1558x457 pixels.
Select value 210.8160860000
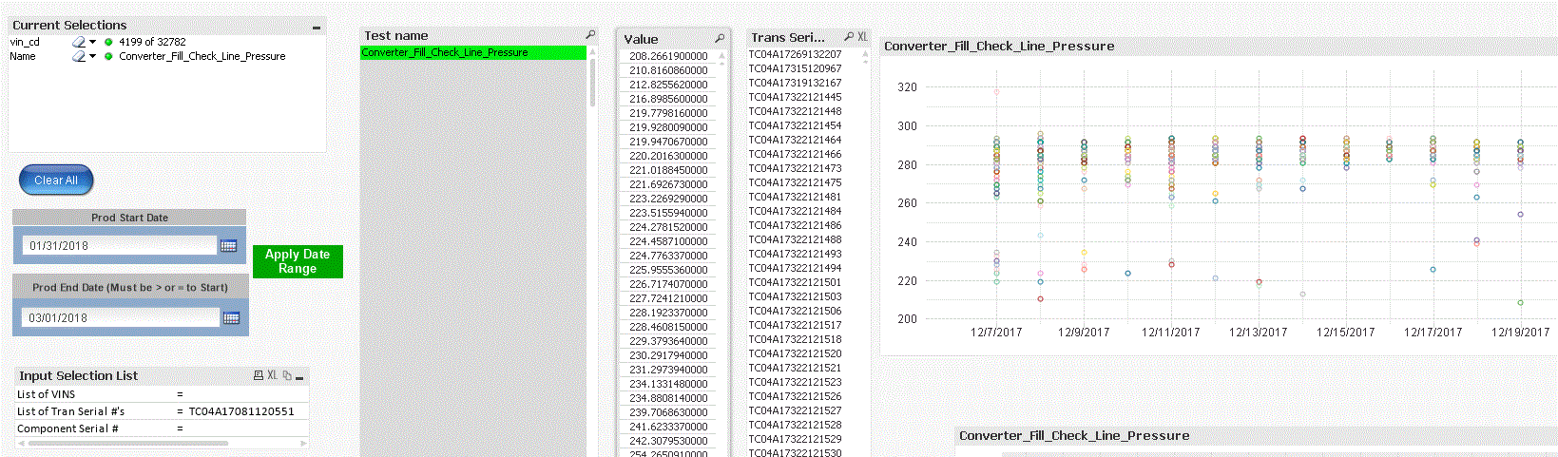click(x=668, y=70)
